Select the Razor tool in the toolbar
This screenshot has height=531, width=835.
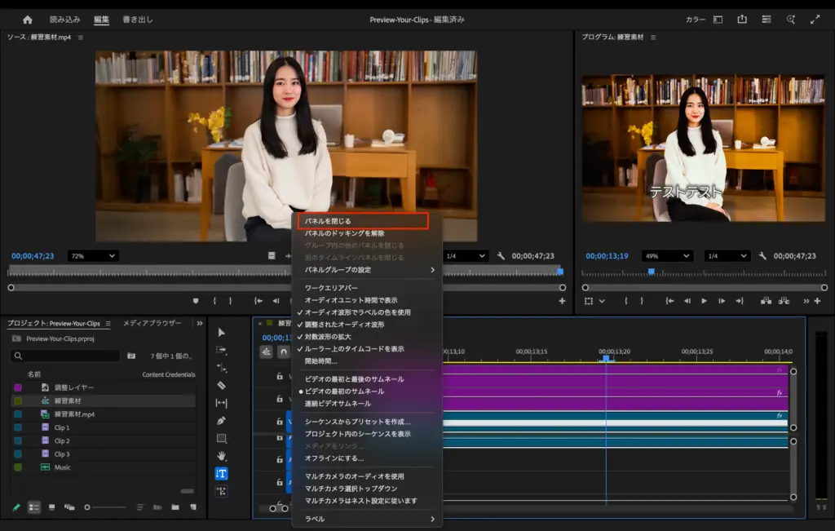point(221,385)
